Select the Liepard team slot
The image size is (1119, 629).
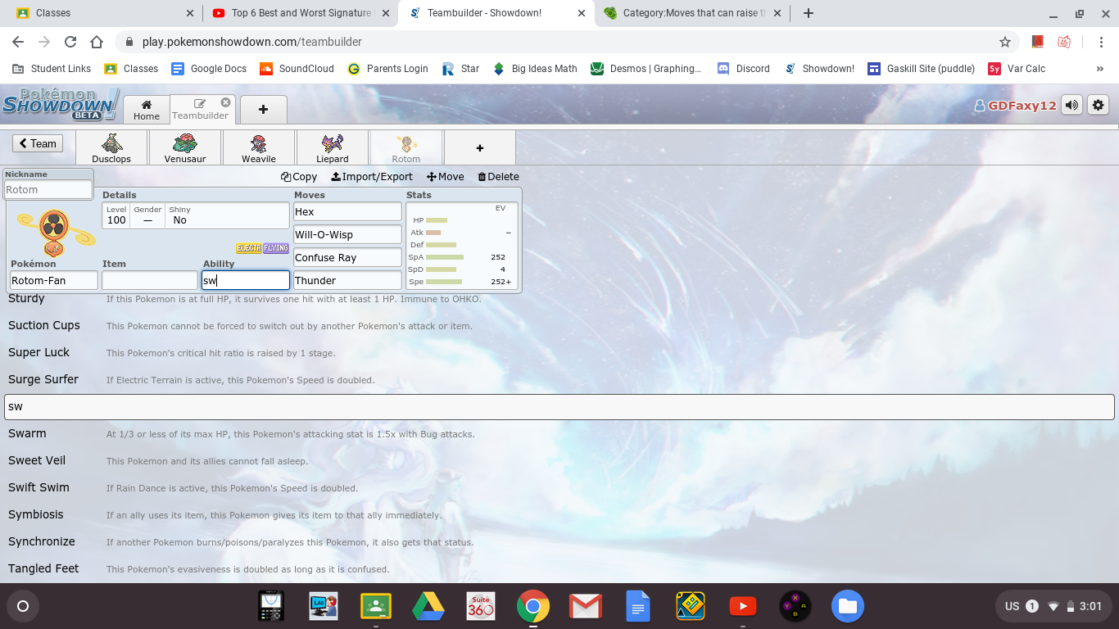333,147
